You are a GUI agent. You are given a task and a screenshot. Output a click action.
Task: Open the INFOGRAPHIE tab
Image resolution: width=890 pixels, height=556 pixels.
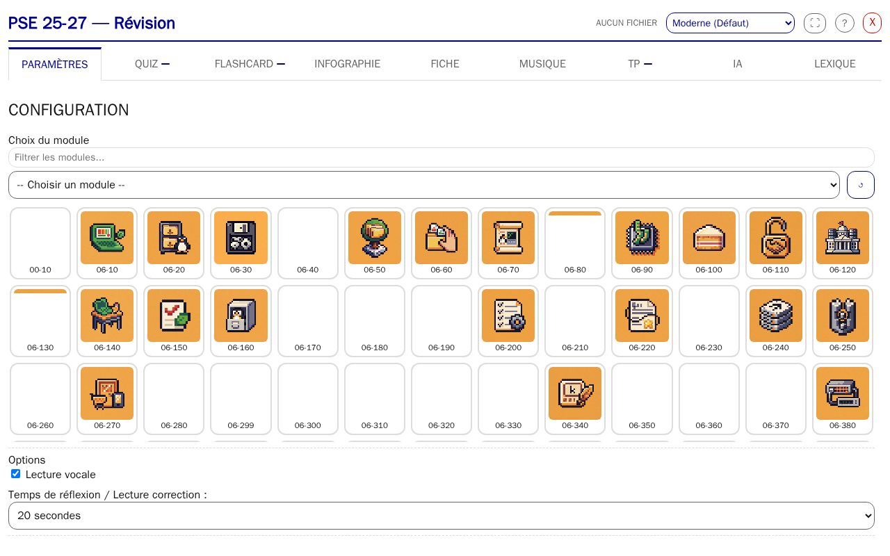(348, 64)
